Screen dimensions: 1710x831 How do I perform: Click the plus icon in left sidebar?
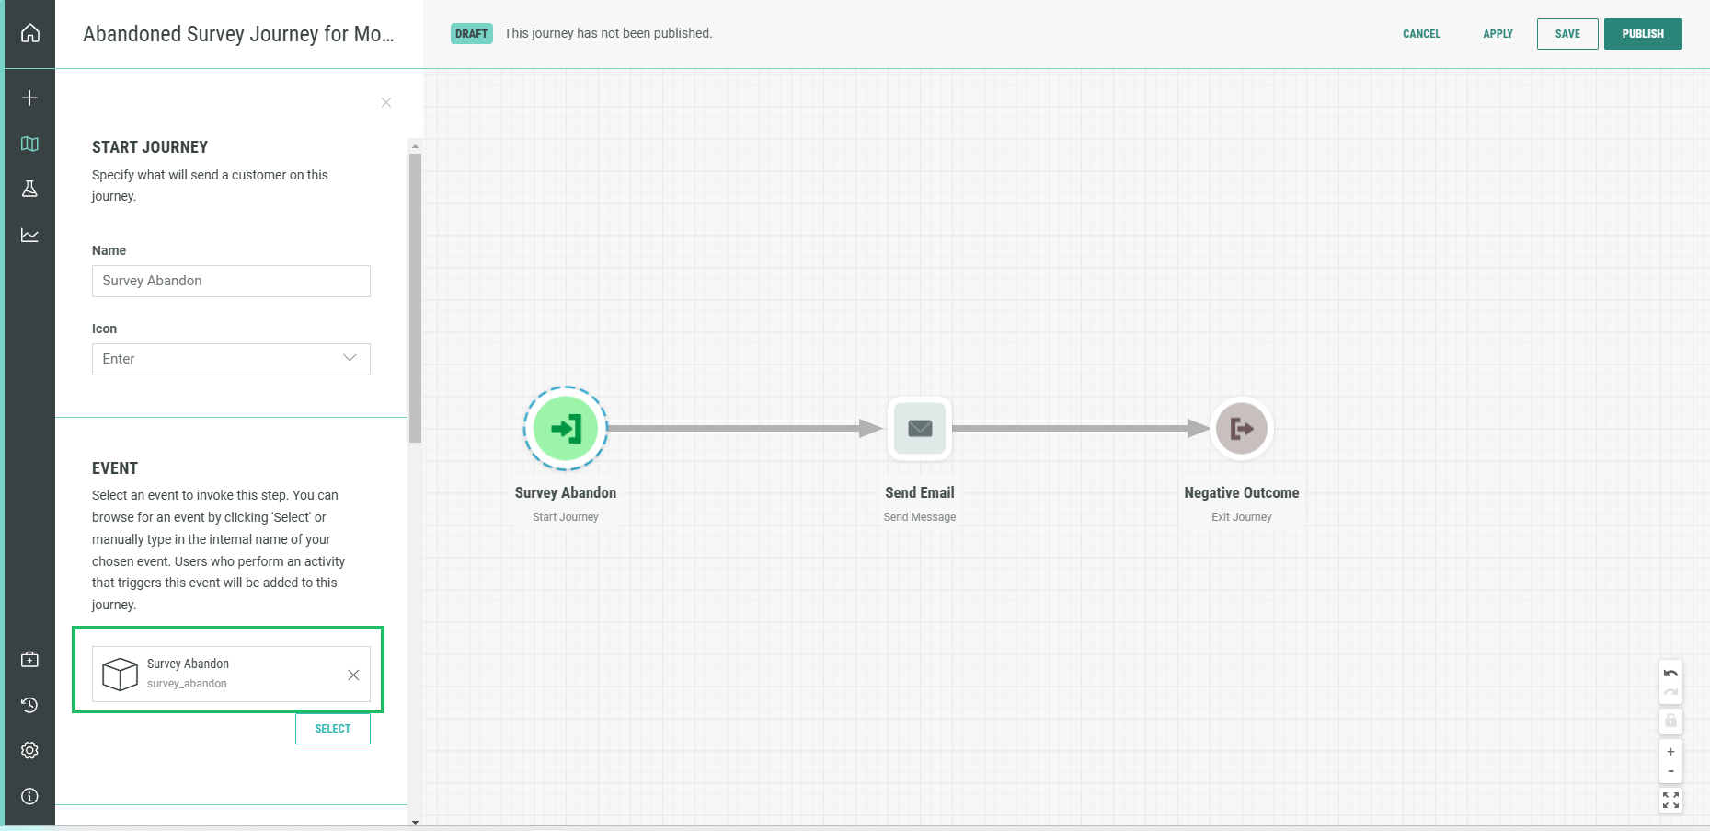30,98
